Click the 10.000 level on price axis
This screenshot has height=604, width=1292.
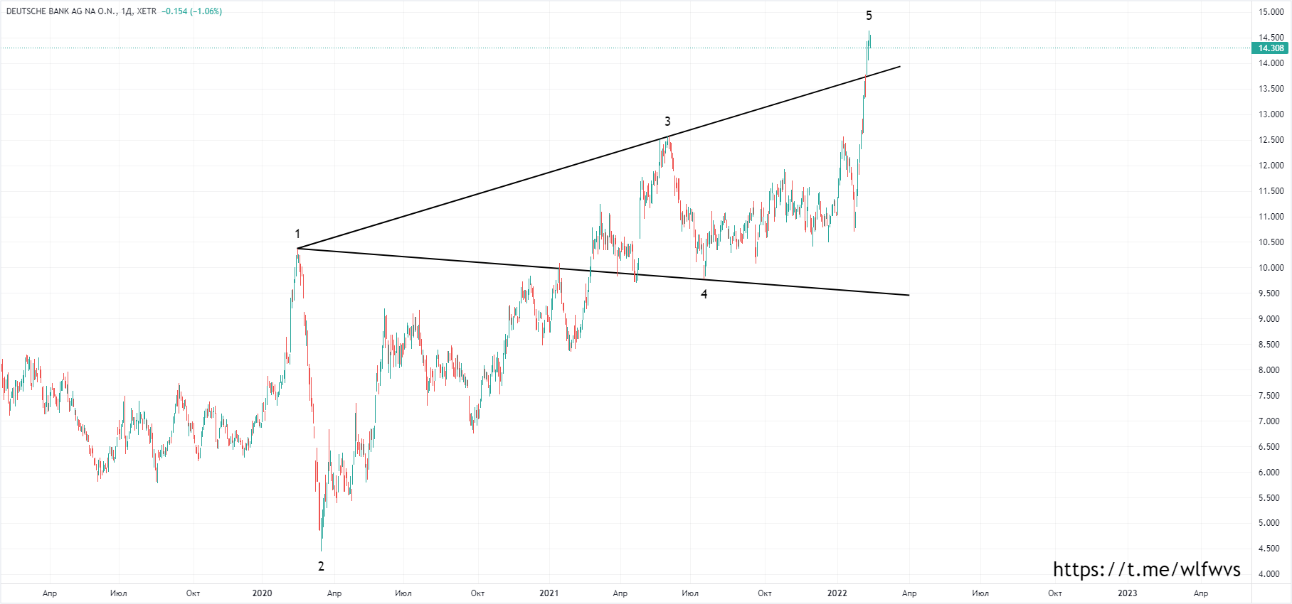pyautogui.click(x=1271, y=268)
